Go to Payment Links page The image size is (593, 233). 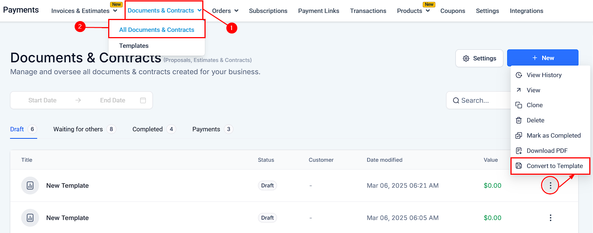(319, 11)
